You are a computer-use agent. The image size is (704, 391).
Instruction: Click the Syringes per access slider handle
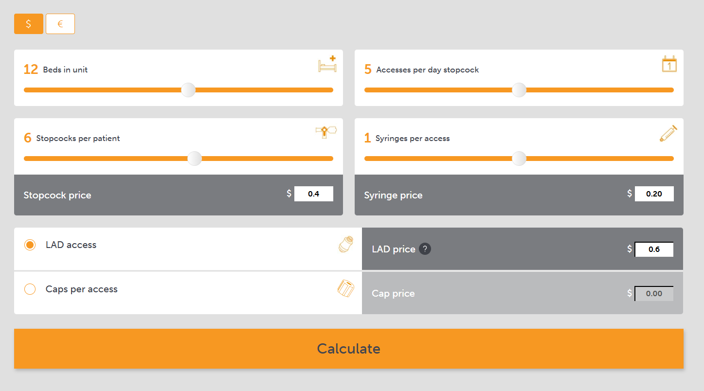519,159
